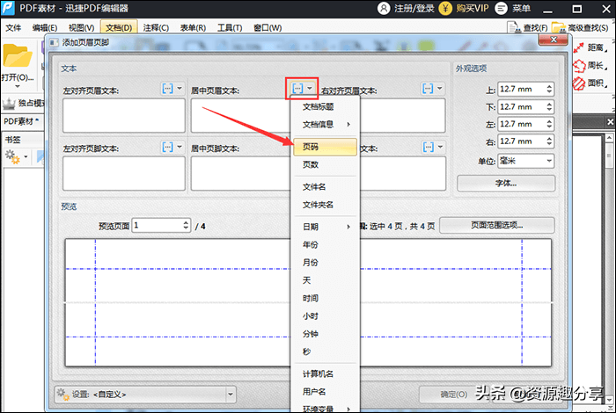The width and height of the screenshot is (616, 413).
Task: Click the 居中页脚文本 text box
Action: [x=241, y=174]
